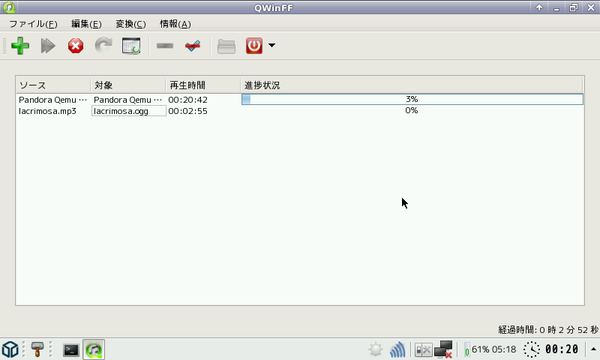Expand the dropdown arrow beside shutdown button
600x360 pixels.
pyautogui.click(x=271, y=46)
